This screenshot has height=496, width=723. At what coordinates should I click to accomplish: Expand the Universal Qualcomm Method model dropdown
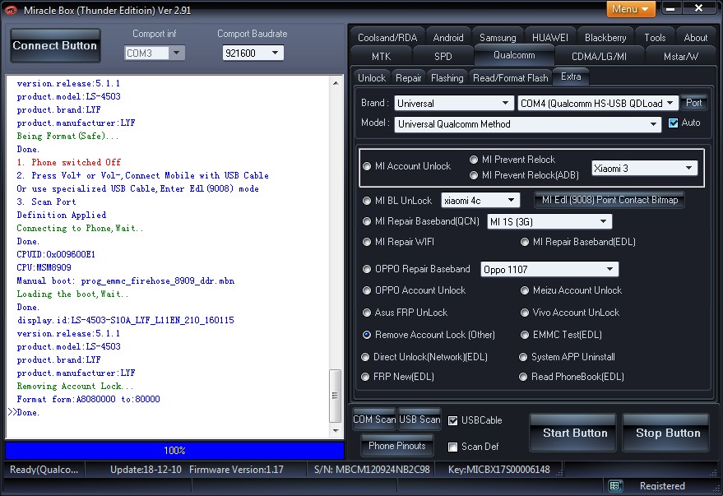pyautogui.click(x=527, y=124)
